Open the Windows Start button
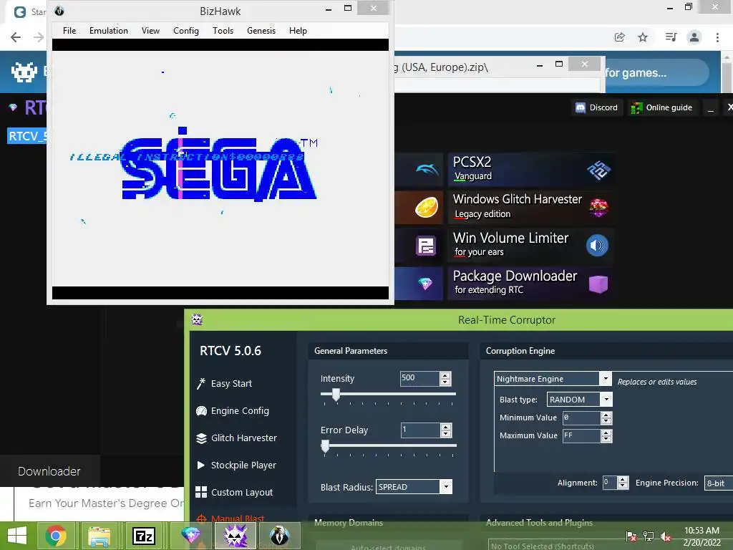 pos(18,536)
